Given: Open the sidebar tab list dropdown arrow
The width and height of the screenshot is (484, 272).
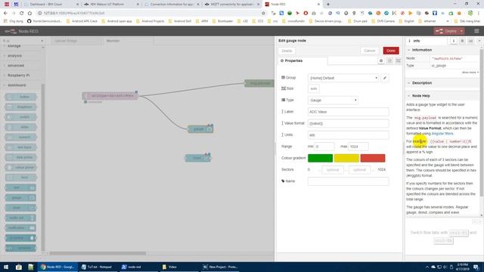Looking at the screenshot, I should pos(479,41).
